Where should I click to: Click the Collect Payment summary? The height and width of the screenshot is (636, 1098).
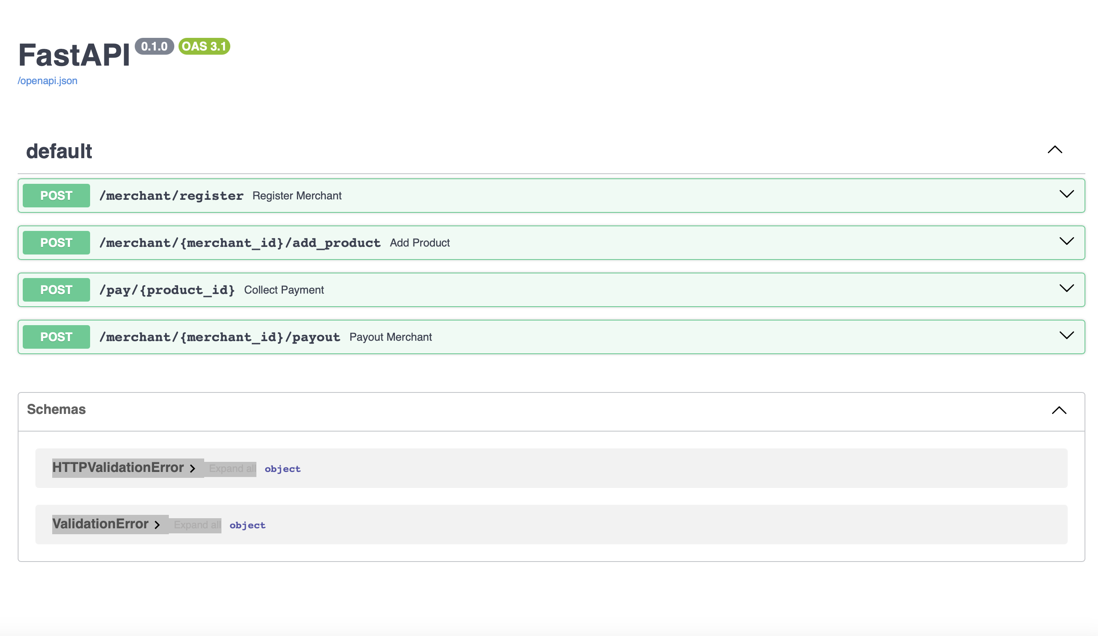tap(284, 290)
